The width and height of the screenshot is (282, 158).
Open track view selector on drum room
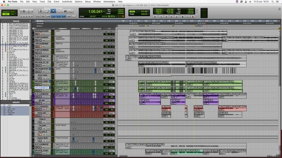44,78
